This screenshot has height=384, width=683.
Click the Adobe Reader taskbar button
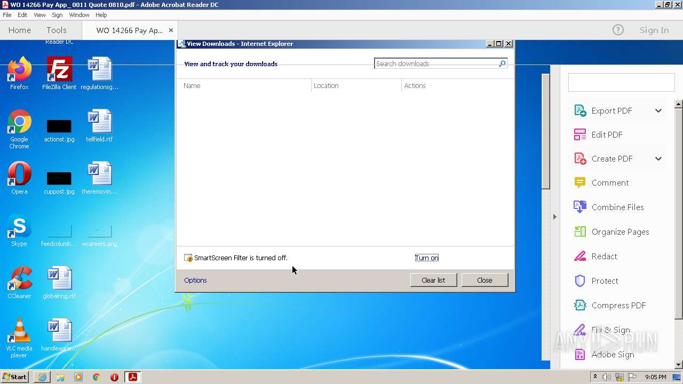pos(132,377)
